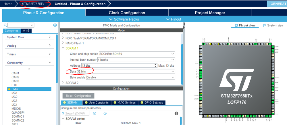The image size is (287, 125).
Task: Click the GENERATE CODE button
Action: coord(277,4)
